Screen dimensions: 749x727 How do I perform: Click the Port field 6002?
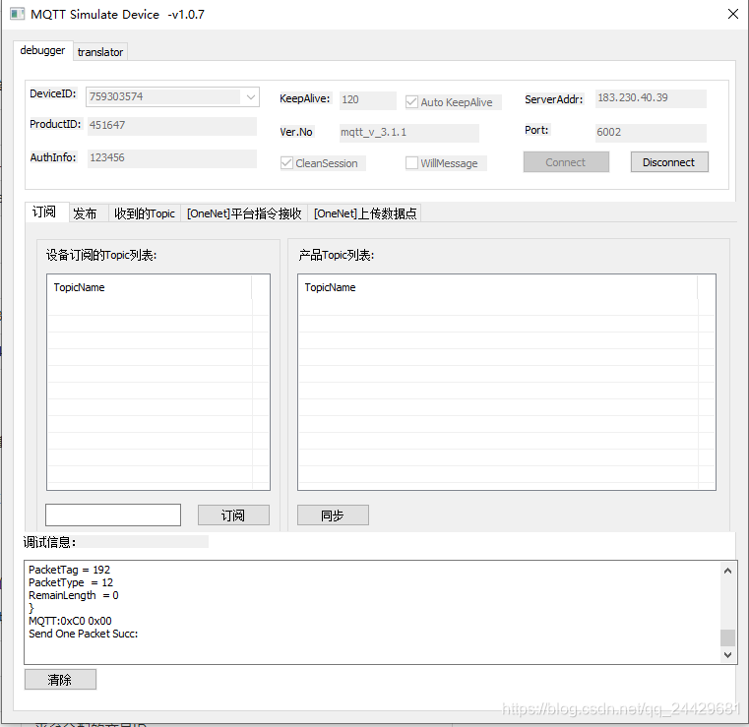tap(651, 133)
